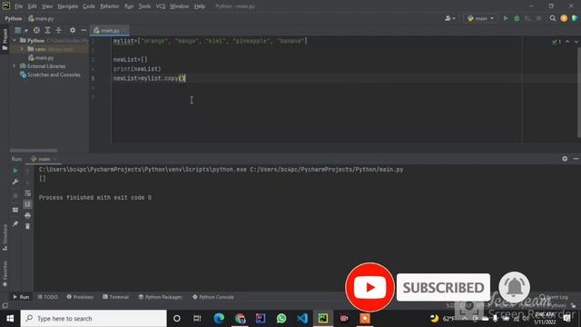Open the Refactor menu
The width and height of the screenshot is (581, 327).
tap(110, 6)
